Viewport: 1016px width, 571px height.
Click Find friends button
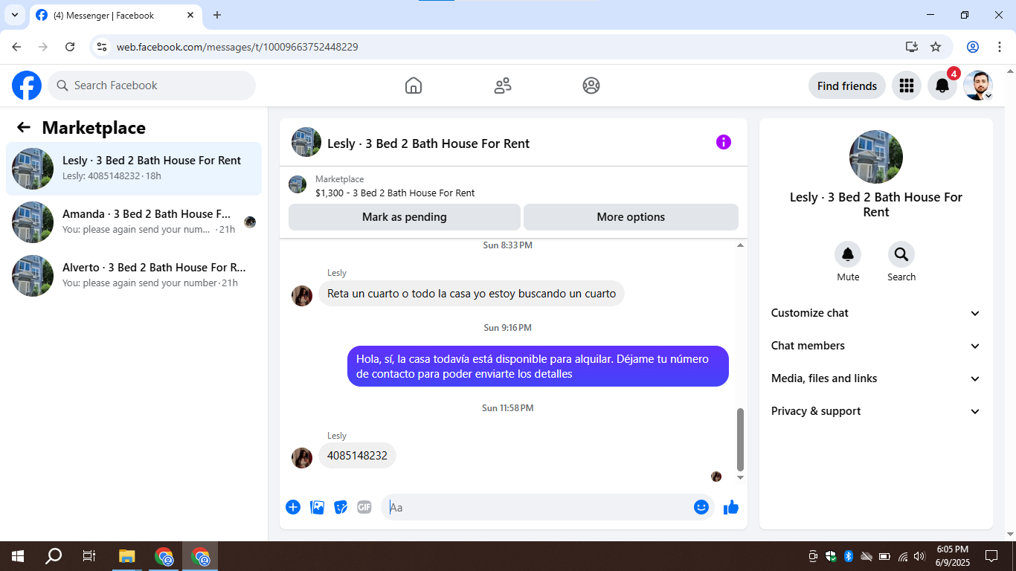847,86
